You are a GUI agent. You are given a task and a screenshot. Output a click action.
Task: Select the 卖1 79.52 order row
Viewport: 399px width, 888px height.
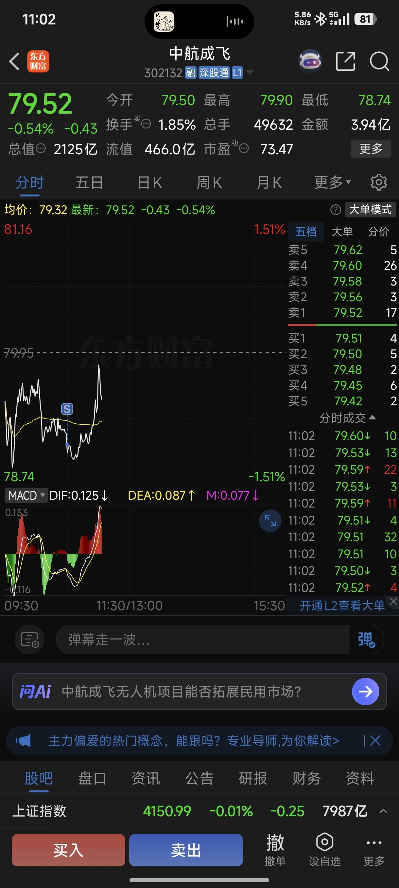click(x=342, y=313)
